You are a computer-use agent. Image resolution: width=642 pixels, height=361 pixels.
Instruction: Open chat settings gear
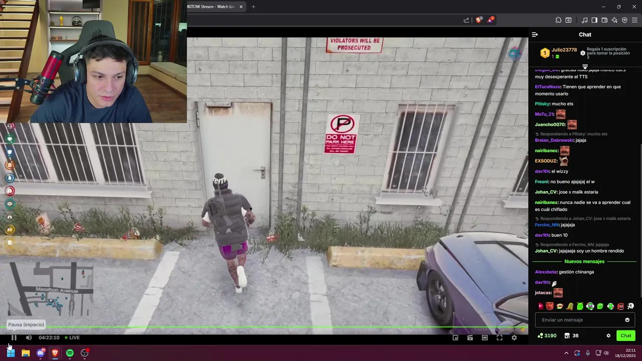click(608, 335)
